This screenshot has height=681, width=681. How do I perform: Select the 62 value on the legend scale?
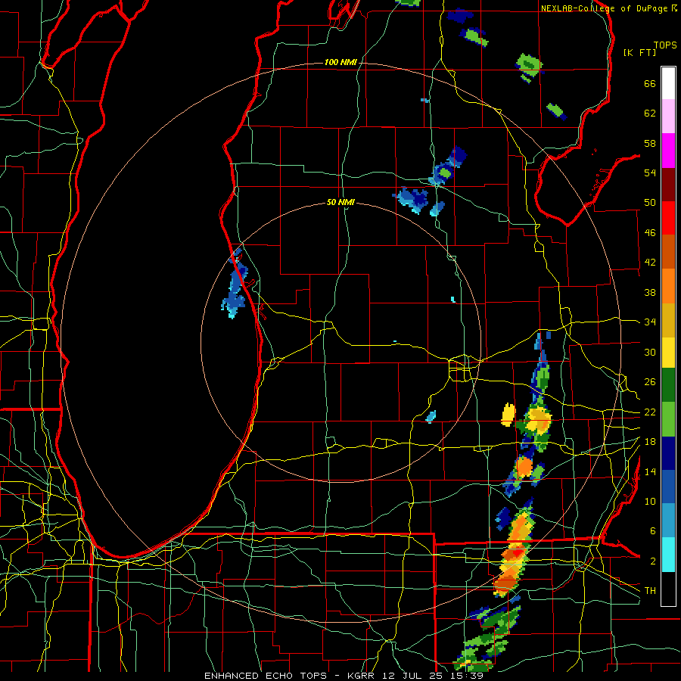pos(650,113)
